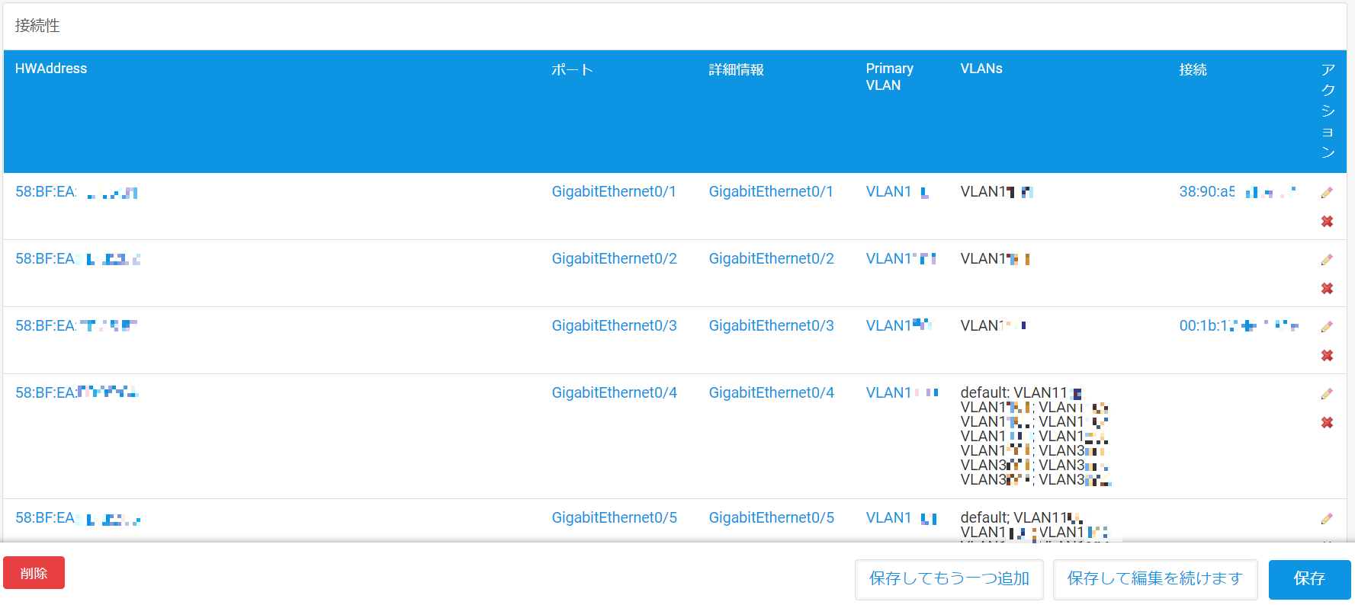Open edit pencil for GigabitEthernet0/3 row
This screenshot has height=605, width=1355.
(1327, 327)
